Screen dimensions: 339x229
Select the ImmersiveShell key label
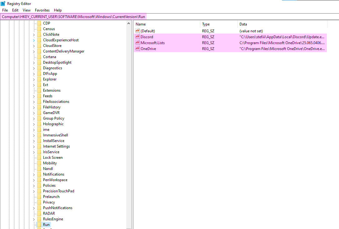55,135
